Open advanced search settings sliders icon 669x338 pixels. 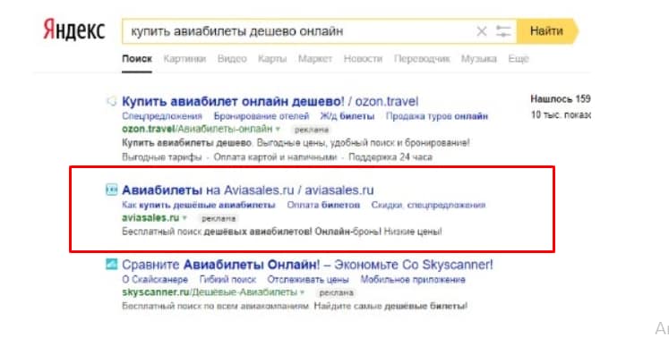503,31
